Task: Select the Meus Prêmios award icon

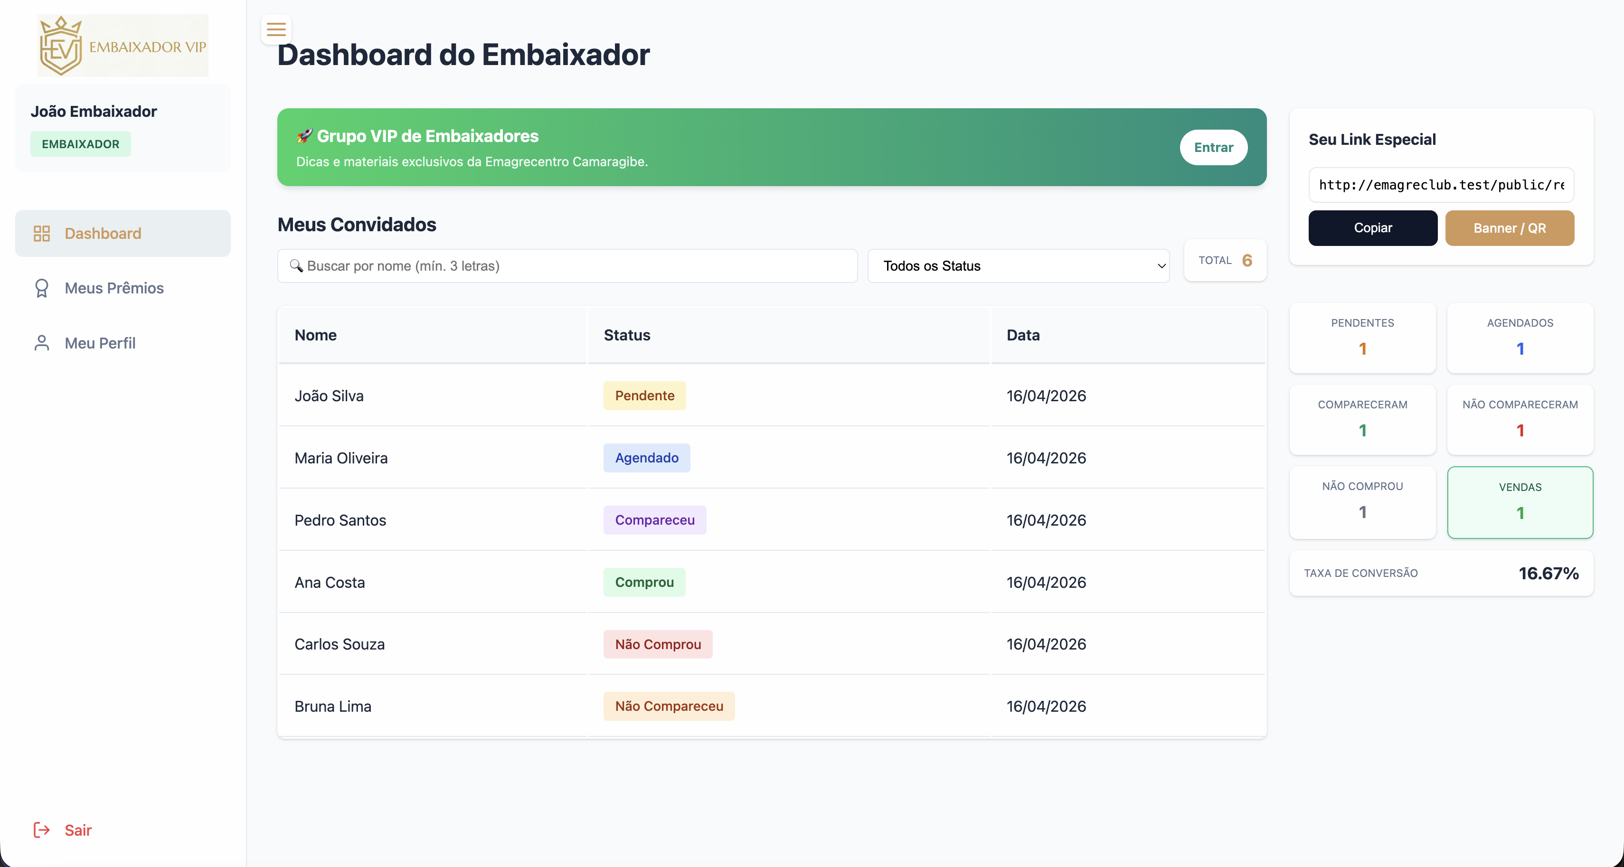Action: [x=42, y=288]
